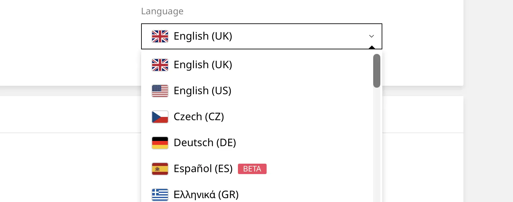
Task: Click the US flag icon beside English (US)
Action: tap(160, 91)
